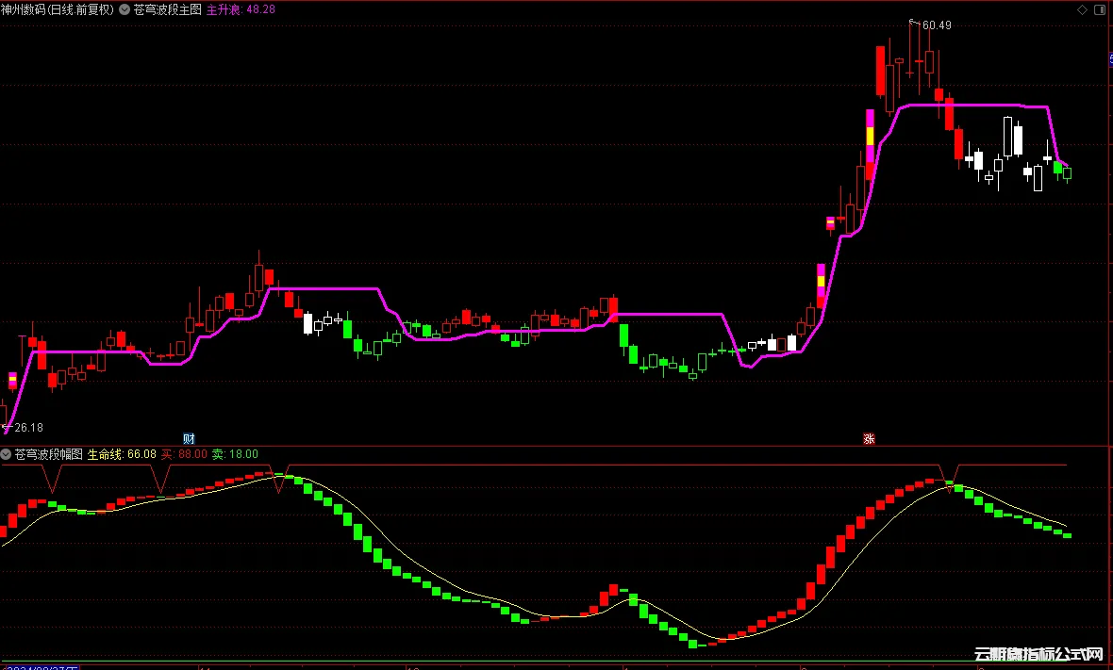
Task: Click the blue price tag on right axis
Action: [x=1110, y=58]
